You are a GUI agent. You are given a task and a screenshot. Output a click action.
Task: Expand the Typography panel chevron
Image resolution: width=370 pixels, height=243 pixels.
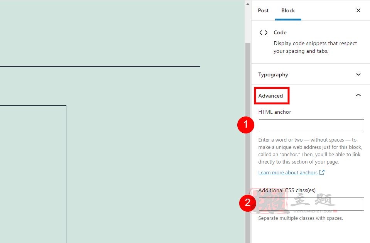coord(358,74)
